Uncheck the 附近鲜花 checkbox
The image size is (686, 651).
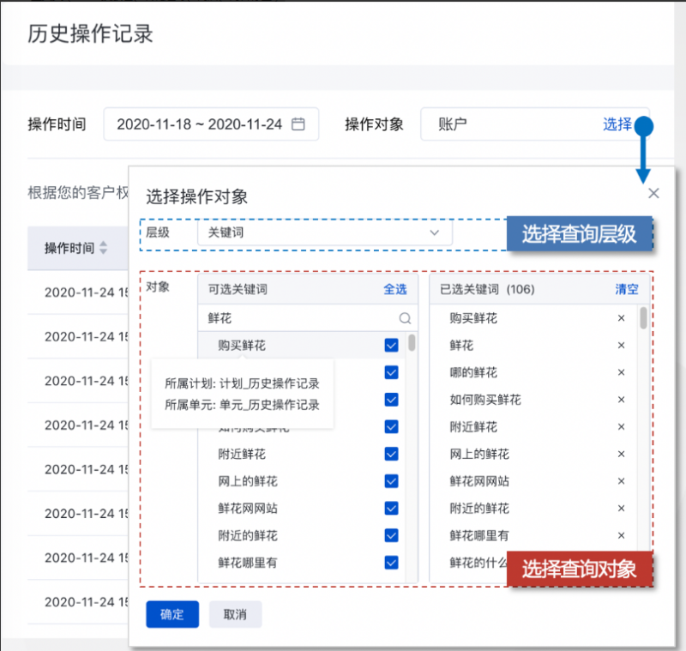click(x=391, y=454)
